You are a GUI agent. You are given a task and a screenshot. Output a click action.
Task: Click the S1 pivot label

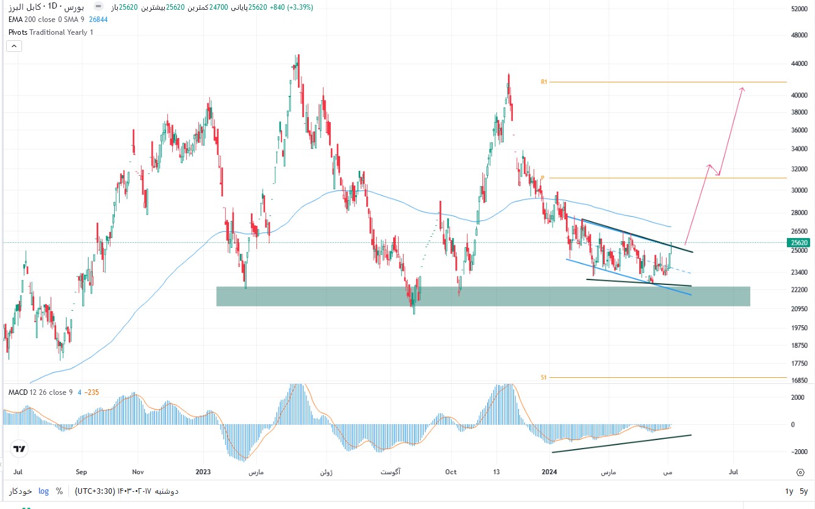[543, 377]
